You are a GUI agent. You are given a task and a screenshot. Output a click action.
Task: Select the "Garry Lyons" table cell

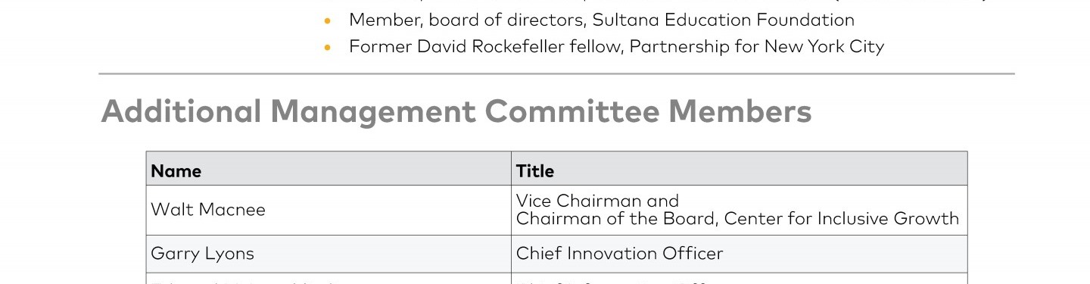[329, 254]
